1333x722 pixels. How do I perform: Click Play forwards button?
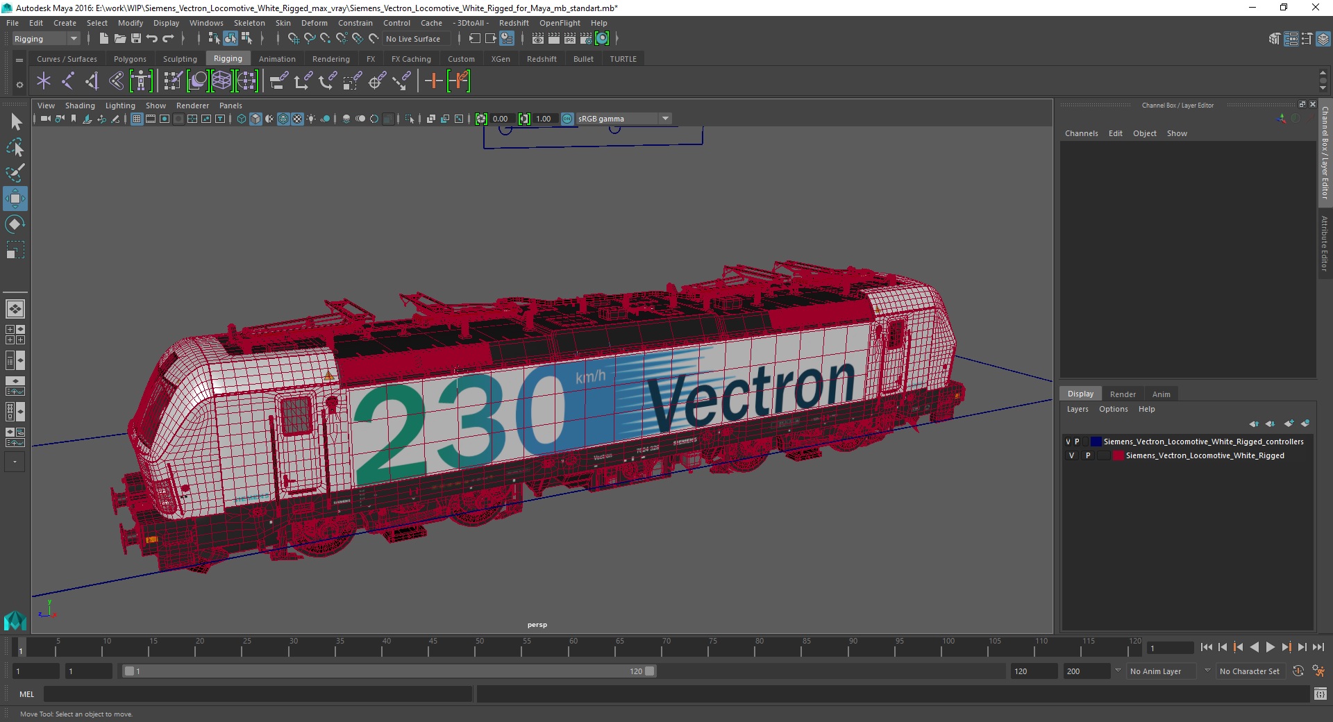pos(1271,647)
